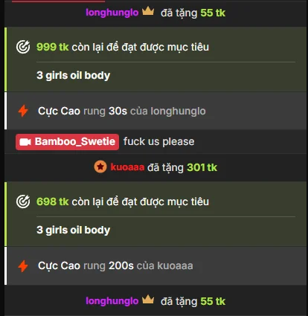
Task: Open longhunglo username below kuoaaa's 200s message
Action: pyautogui.click(x=112, y=301)
